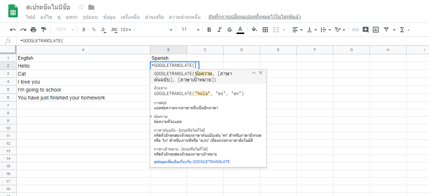Click the saved-to-Drive status link
The height and width of the screenshot is (196, 429).
(254, 17)
